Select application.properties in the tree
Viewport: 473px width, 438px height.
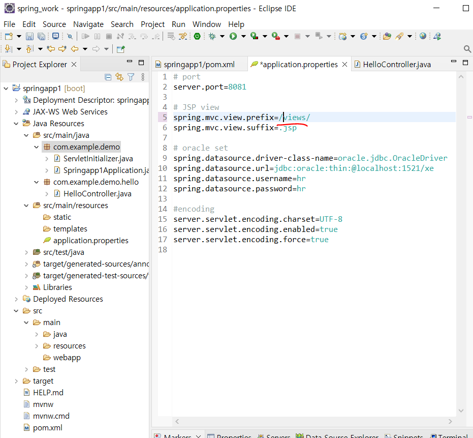click(90, 241)
